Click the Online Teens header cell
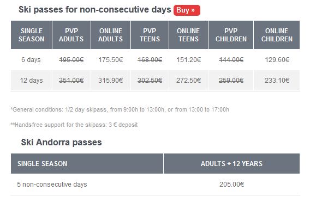Screen dimensions: 310x203 click(x=188, y=35)
